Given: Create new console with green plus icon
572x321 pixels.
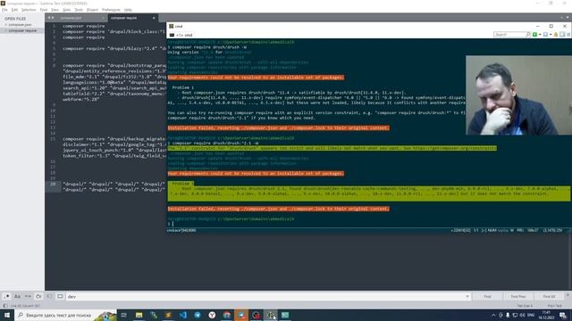Looking at the screenshot, I should pos(534,34).
